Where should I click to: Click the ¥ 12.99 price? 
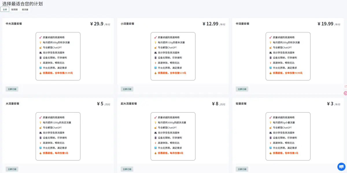pos(210,24)
